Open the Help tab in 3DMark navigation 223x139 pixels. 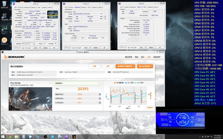(157, 57)
